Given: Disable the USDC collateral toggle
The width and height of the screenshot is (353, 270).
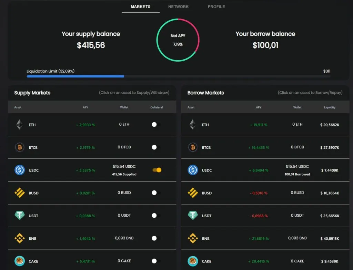Looking at the screenshot, I should (x=157, y=170).
